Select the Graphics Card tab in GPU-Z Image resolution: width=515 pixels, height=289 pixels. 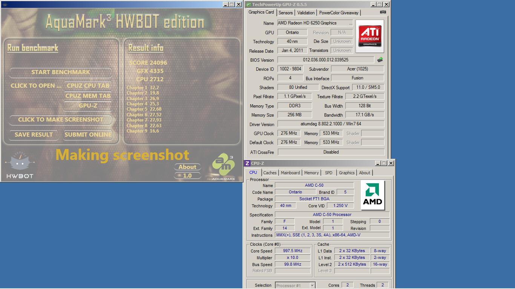pyautogui.click(x=261, y=12)
